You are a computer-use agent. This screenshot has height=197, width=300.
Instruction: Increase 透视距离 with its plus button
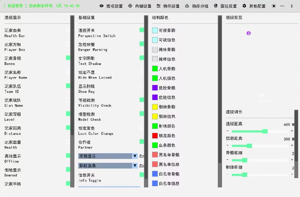tap(292, 131)
